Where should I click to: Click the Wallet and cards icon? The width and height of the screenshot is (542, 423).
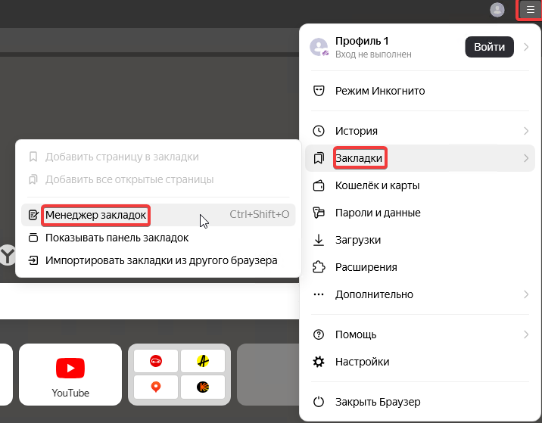coord(319,185)
